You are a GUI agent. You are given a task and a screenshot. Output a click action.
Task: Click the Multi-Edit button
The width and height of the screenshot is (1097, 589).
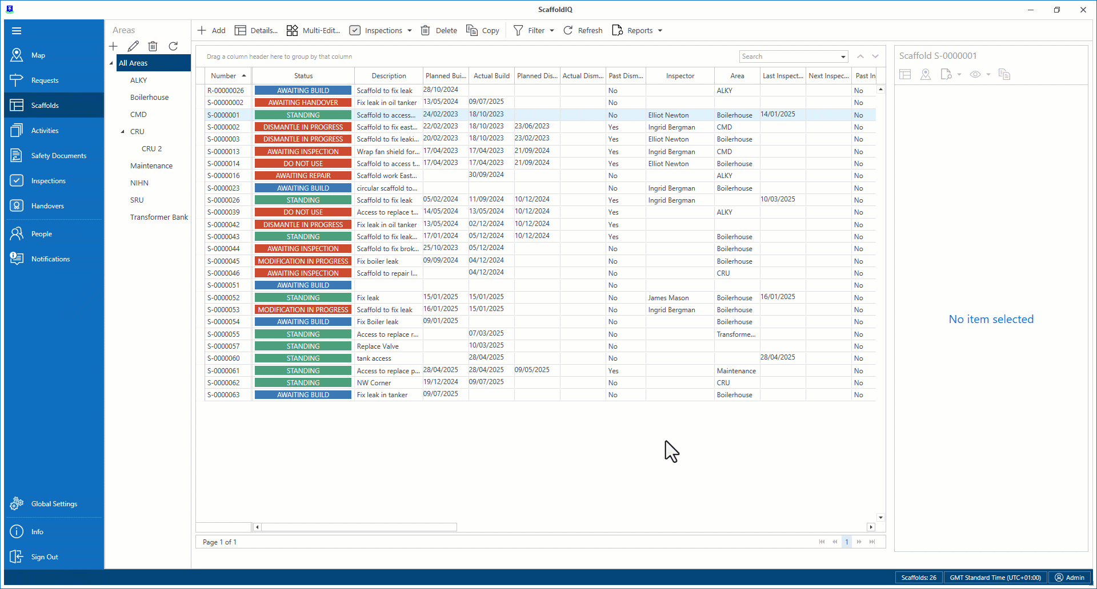313,31
